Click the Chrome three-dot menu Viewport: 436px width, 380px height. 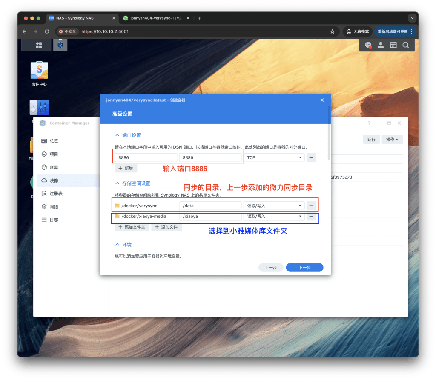pos(412,31)
